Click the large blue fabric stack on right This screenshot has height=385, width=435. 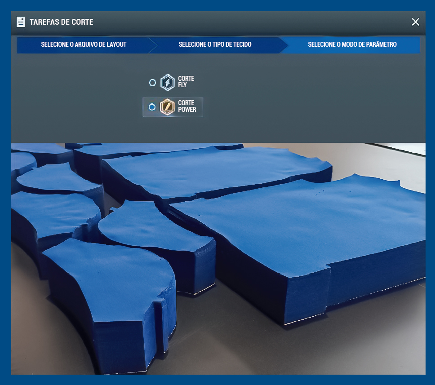point(315,234)
